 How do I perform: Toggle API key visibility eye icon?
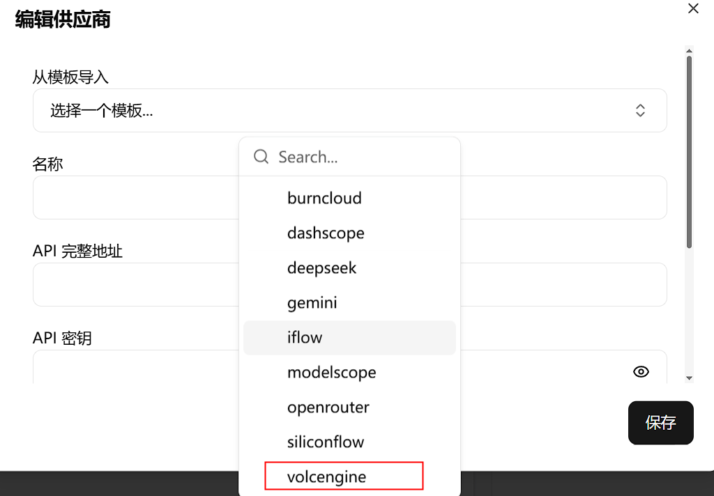(641, 371)
